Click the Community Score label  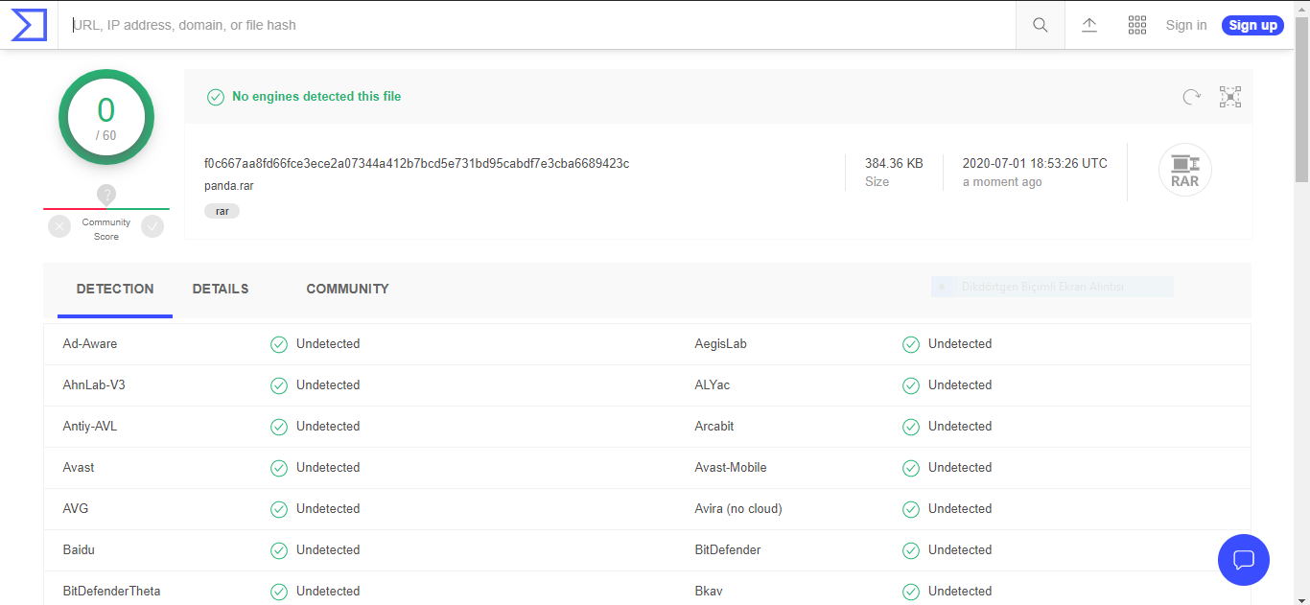[x=106, y=229]
